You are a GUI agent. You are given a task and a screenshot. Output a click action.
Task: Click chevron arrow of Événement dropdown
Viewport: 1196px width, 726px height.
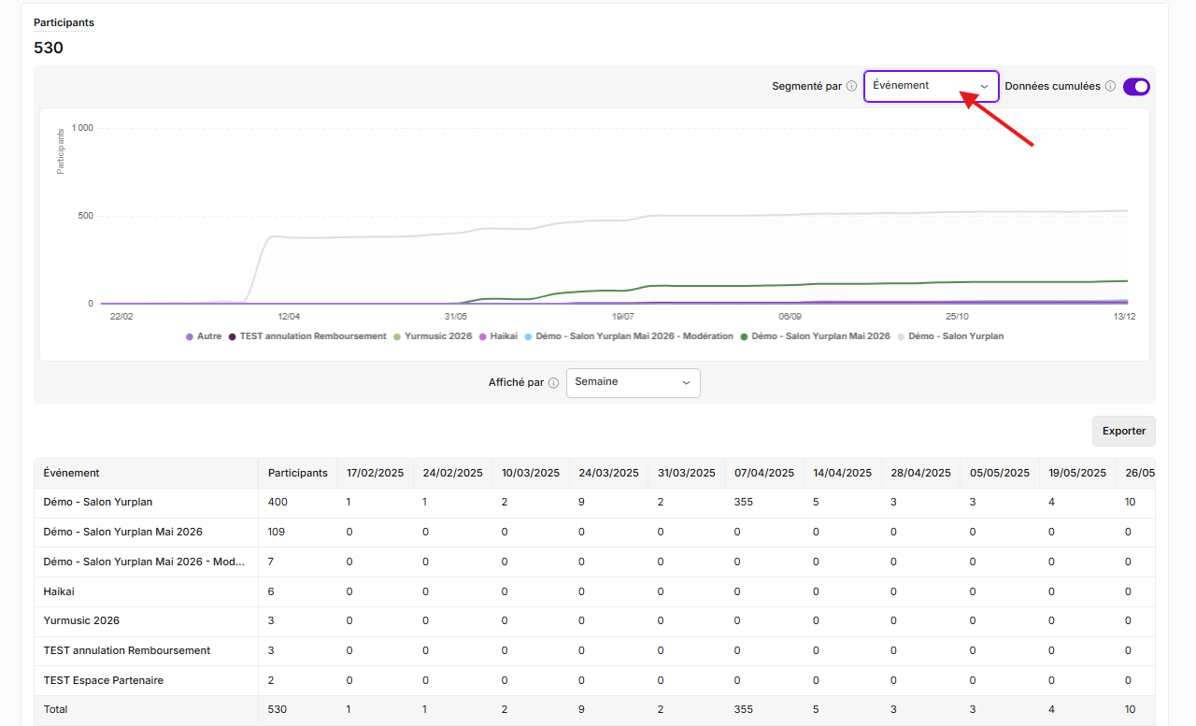984,86
